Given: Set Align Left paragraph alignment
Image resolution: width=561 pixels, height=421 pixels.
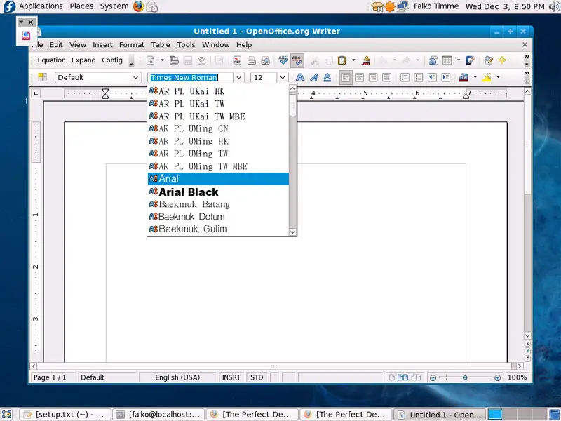Looking at the screenshot, I should click(345, 77).
